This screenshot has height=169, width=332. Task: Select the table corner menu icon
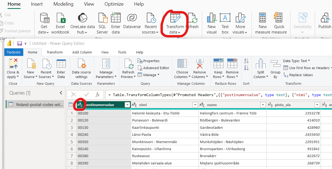71,105
